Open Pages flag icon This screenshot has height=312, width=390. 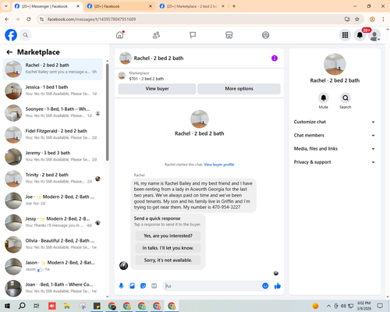coord(193,35)
